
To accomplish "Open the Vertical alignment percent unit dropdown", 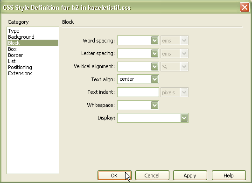I will click(x=184, y=66).
